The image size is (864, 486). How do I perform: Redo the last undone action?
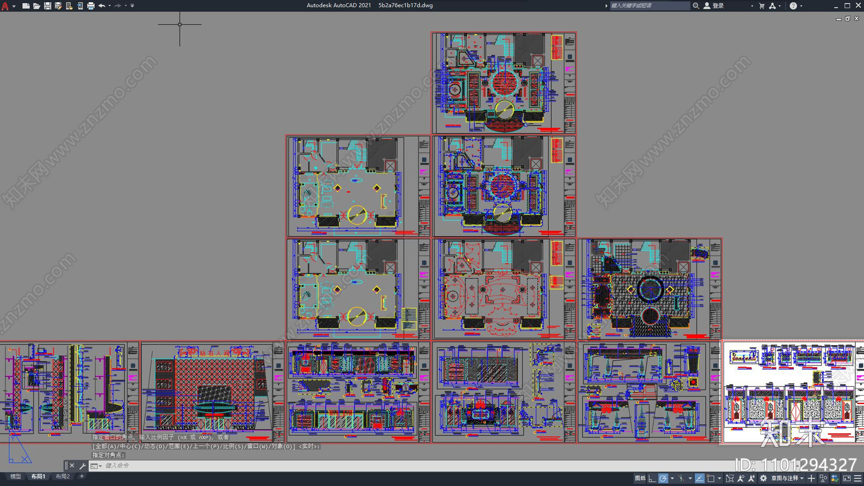point(118,6)
